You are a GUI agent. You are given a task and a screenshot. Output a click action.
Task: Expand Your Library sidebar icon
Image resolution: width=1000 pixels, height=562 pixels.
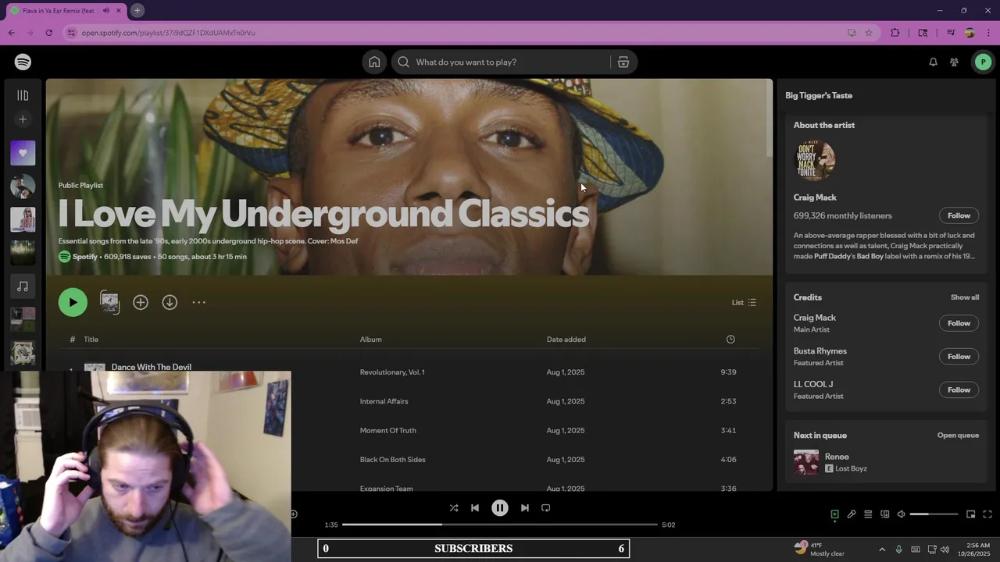point(23,95)
